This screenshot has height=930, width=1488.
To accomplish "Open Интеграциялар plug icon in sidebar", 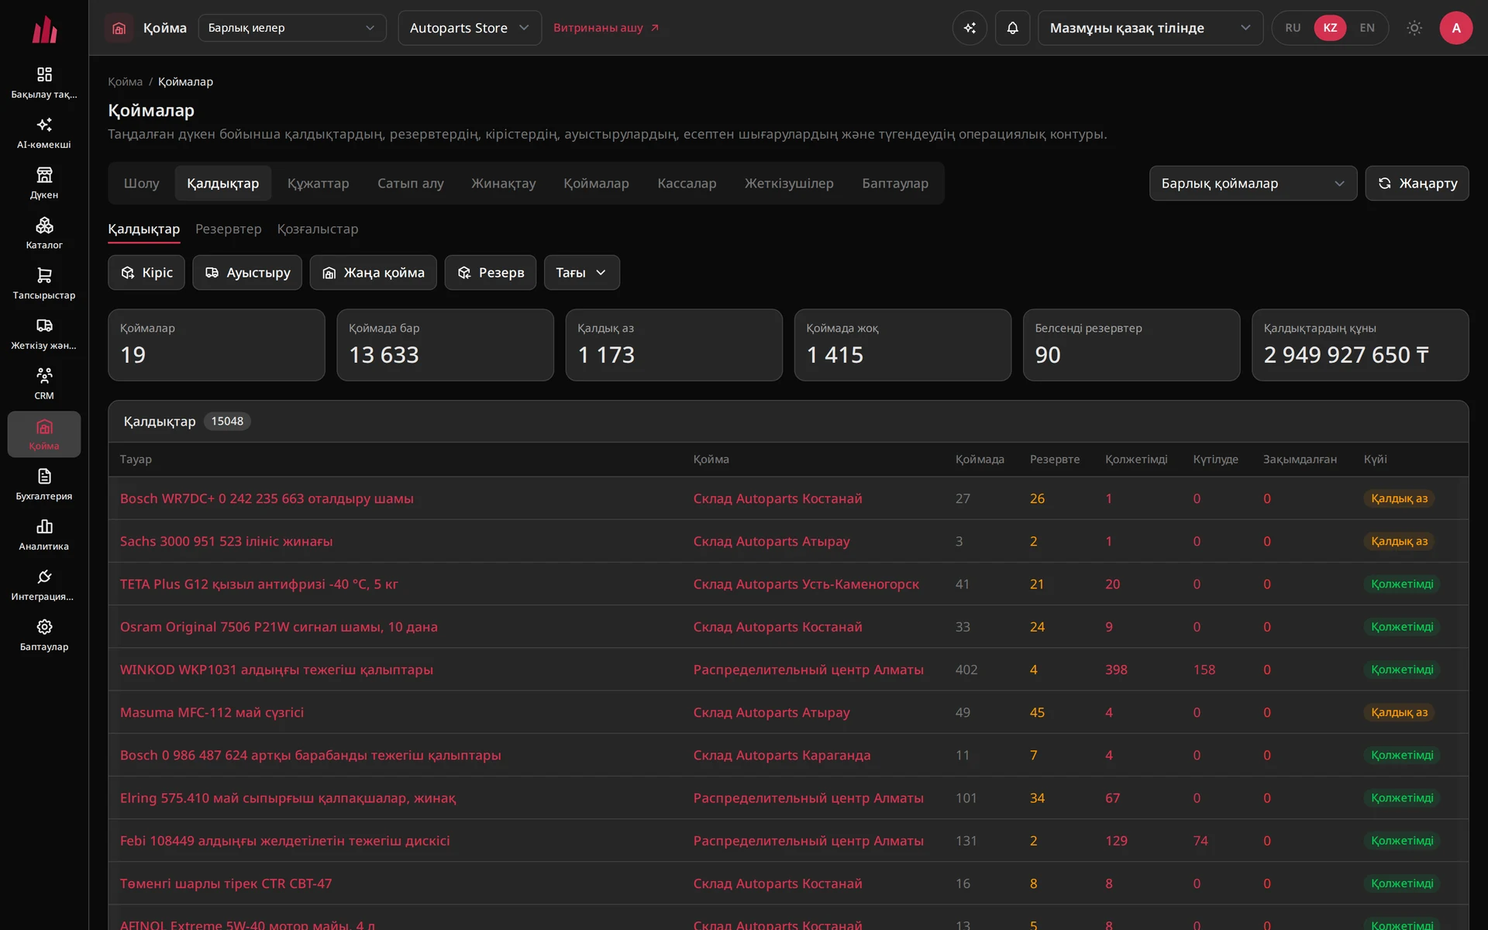I will tap(44, 585).
